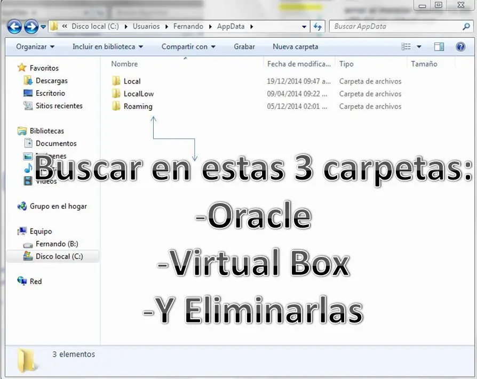477x379 pixels.
Task: Expand arrow after Disco local (C:) breadcrumb
Action: (x=126, y=27)
